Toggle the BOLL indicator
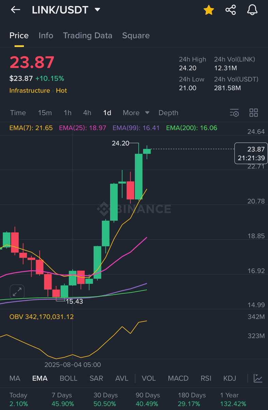 [68, 378]
